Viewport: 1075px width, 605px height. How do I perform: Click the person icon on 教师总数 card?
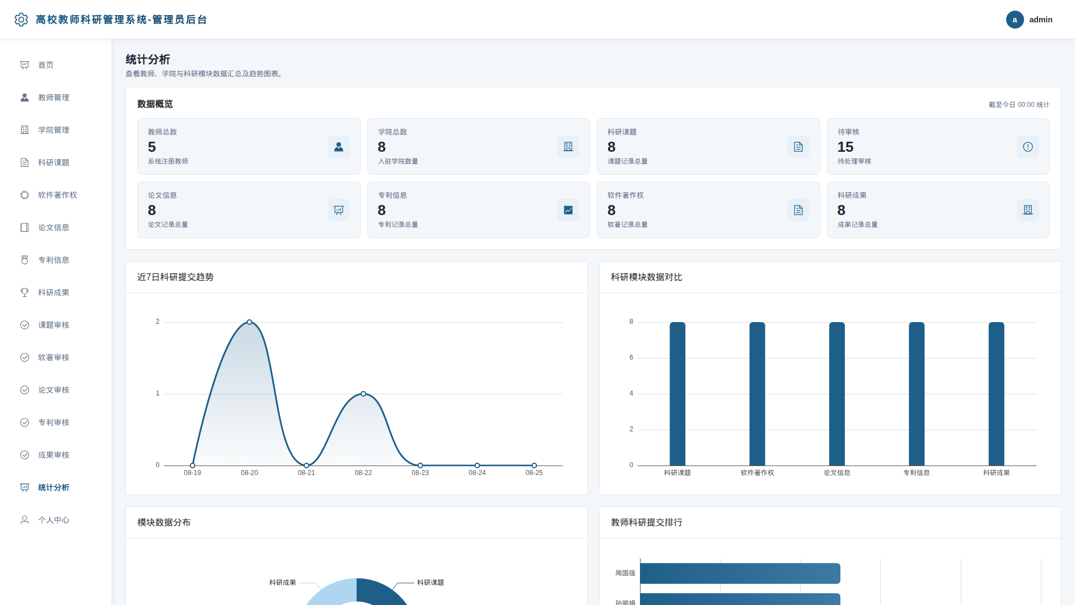[x=339, y=147]
